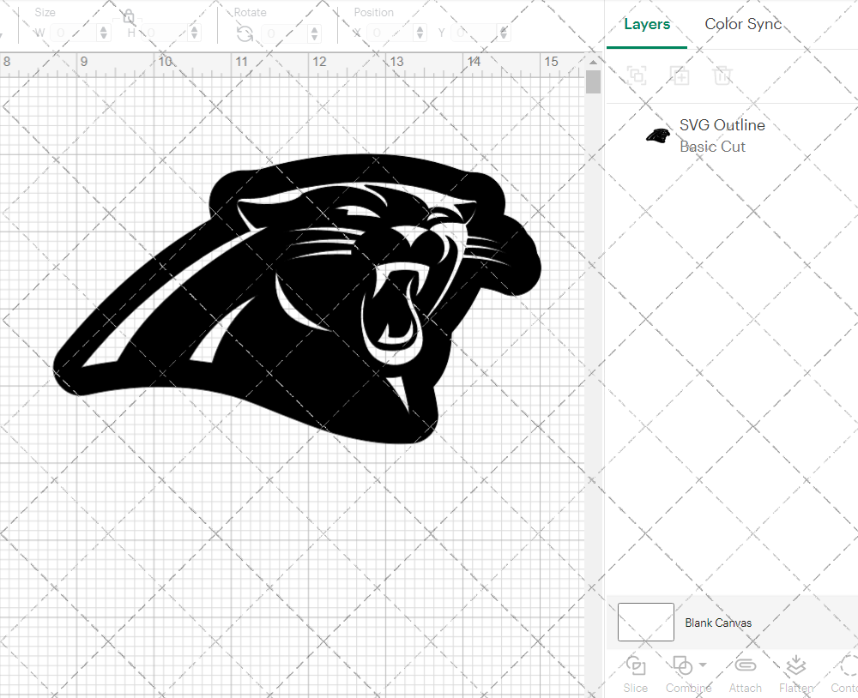This screenshot has width=858, height=698.
Task: Open the Color Sync tab
Action: click(x=742, y=24)
